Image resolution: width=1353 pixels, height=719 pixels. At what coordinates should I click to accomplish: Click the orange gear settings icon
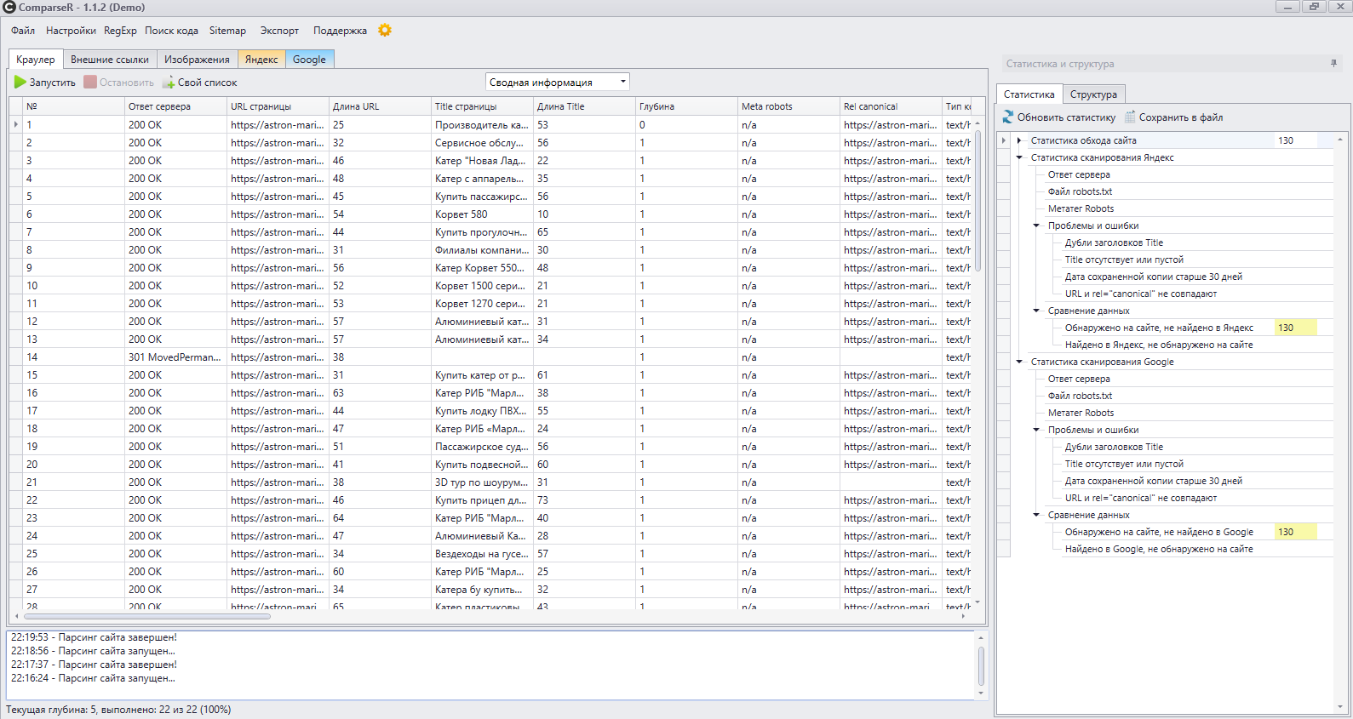point(385,30)
